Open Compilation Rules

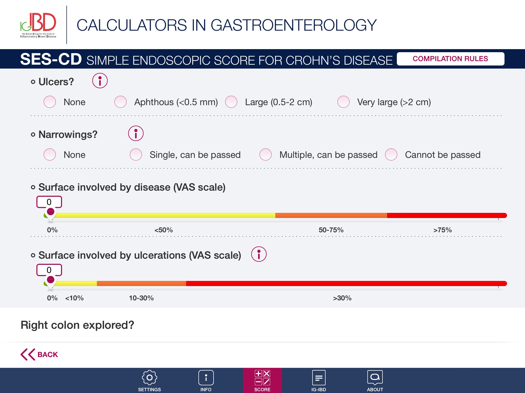click(x=450, y=59)
